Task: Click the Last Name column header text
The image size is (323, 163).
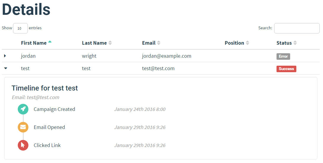Action: tap(94, 43)
